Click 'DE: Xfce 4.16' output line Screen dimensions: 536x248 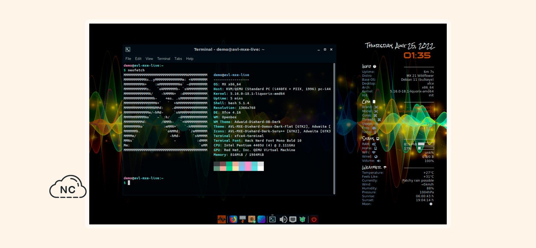click(227, 112)
